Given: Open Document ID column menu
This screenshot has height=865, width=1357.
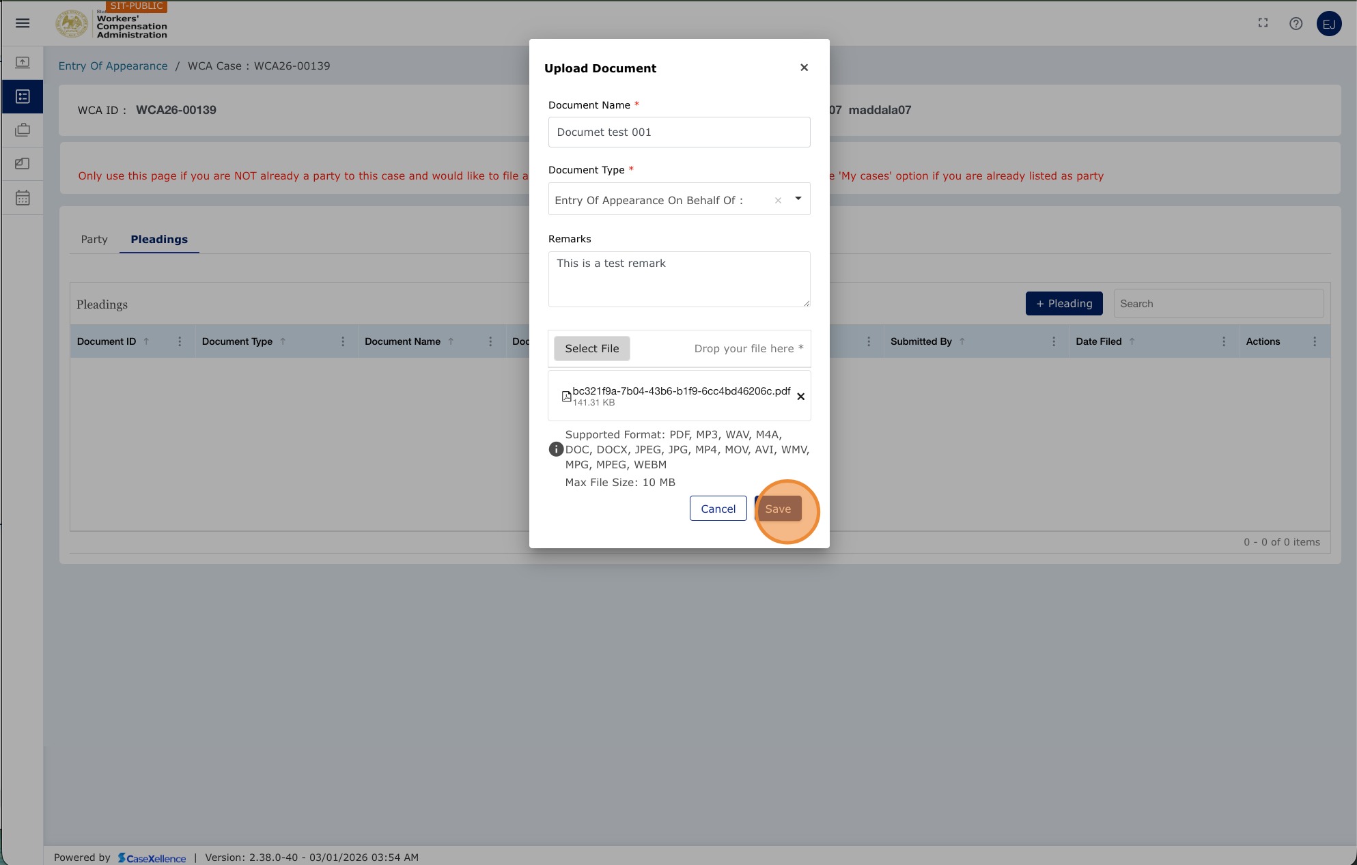Looking at the screenshot, I should tap(180, 341).
